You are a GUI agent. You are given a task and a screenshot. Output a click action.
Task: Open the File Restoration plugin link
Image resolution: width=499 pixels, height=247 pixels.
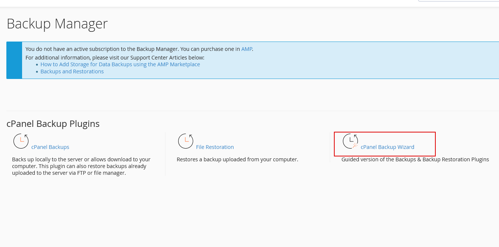click(215, 147)
